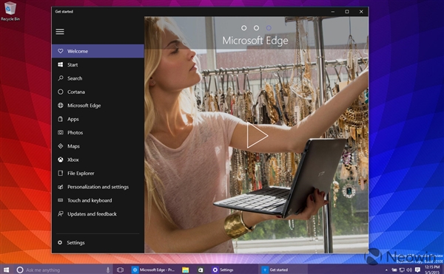Open File Explorer from taskbar

click(x=185, y=270)
